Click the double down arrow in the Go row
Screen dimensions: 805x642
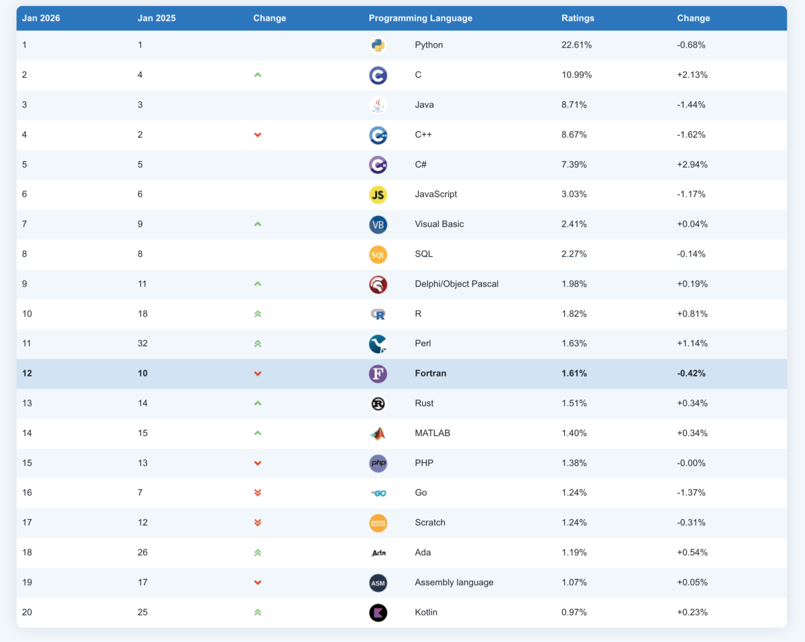click(x=258, y=493)
